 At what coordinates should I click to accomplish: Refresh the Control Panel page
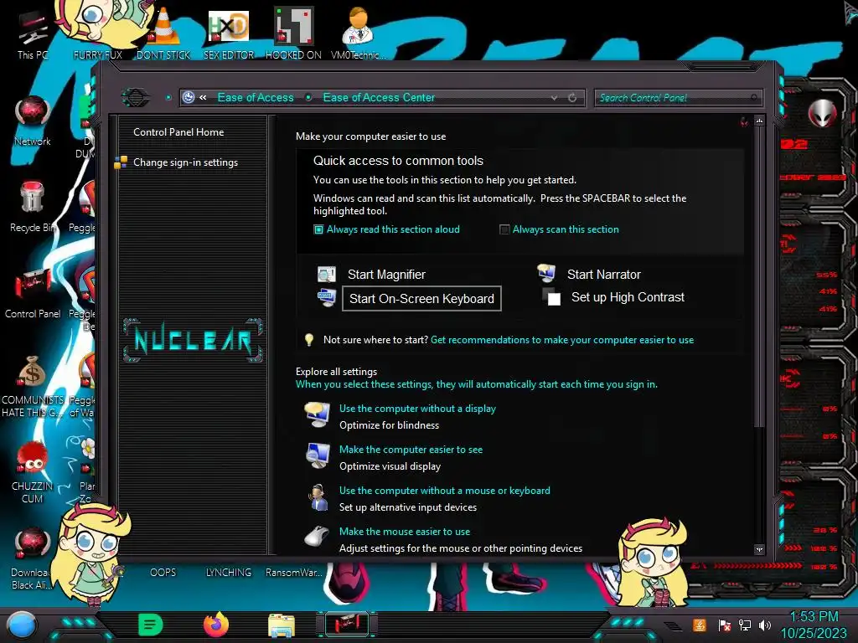pos(572,98)
